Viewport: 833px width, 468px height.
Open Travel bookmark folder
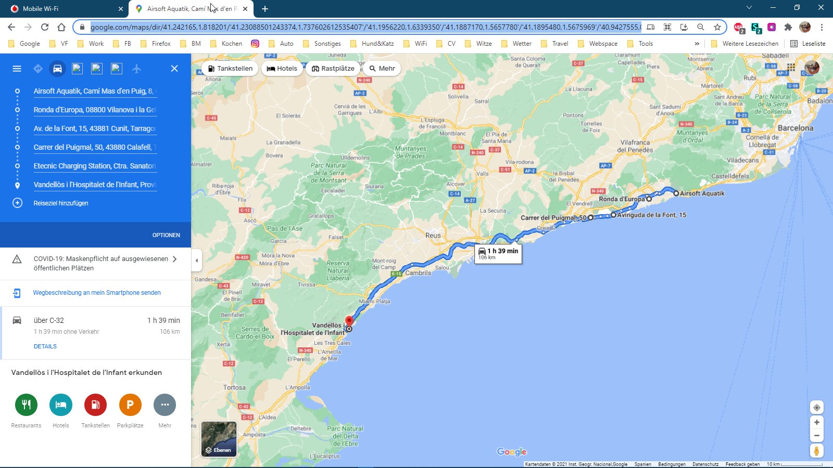coord(554,44)
